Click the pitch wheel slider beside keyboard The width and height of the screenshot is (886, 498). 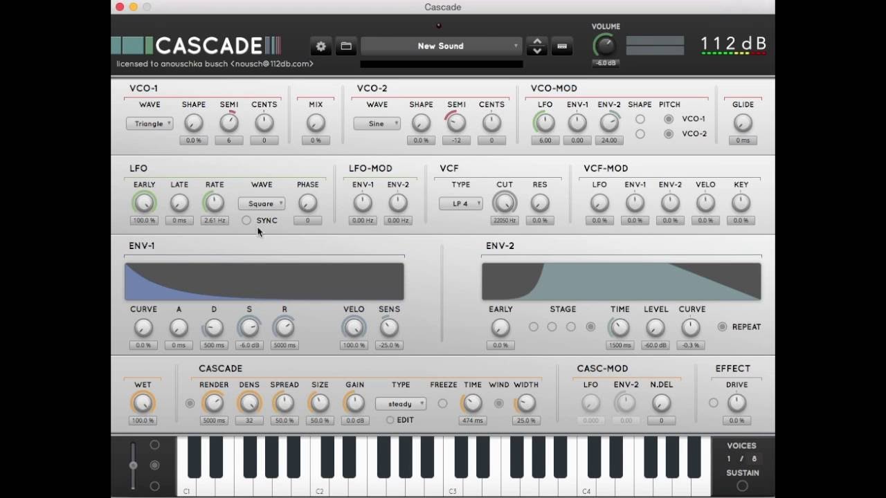click(x=133, y=465)
